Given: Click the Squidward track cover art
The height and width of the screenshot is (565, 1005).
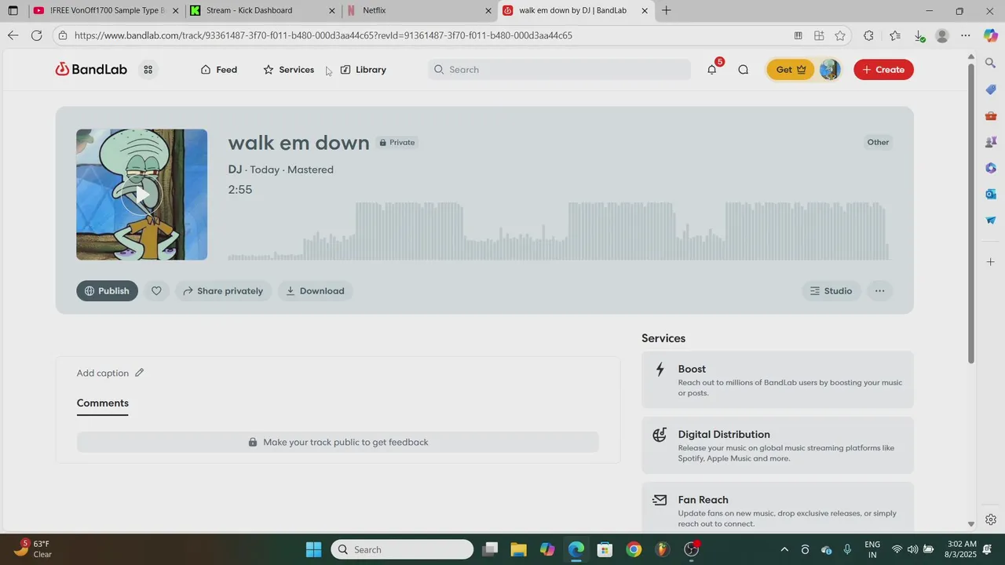Looking at the screenshot, I should (x=141, y=195).
